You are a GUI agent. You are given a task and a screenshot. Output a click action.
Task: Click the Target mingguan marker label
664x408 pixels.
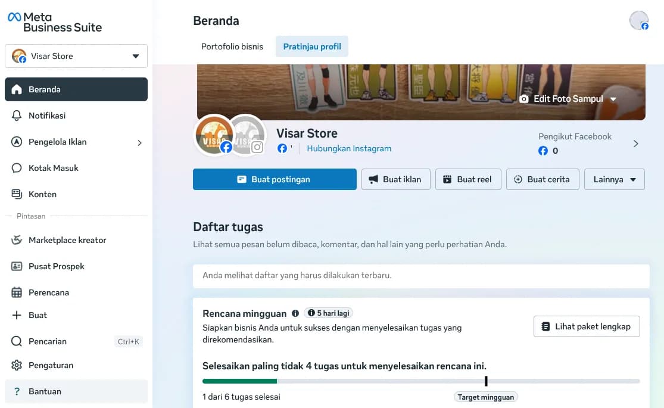pos(486,397)
